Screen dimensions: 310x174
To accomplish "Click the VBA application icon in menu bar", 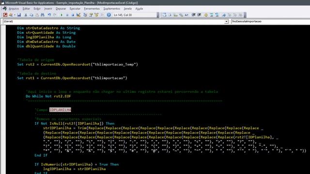I will [4, 9].
